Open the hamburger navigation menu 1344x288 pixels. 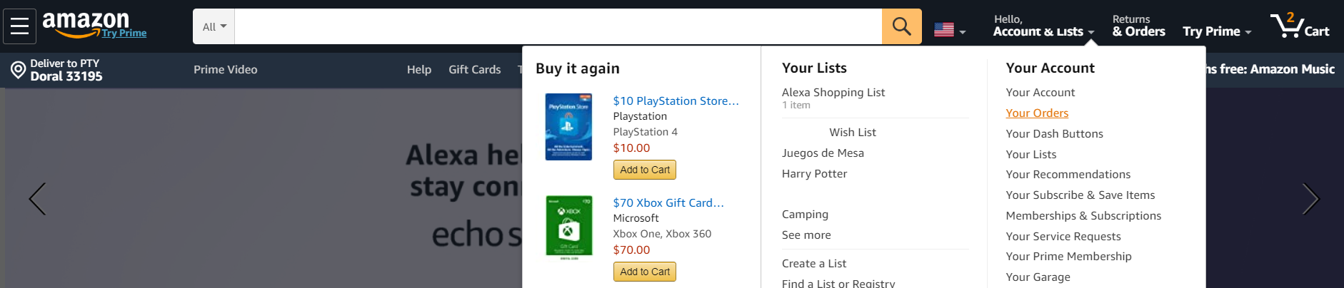(19, 26)
